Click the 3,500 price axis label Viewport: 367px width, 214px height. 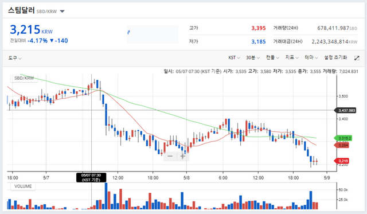tap(343, 96)
